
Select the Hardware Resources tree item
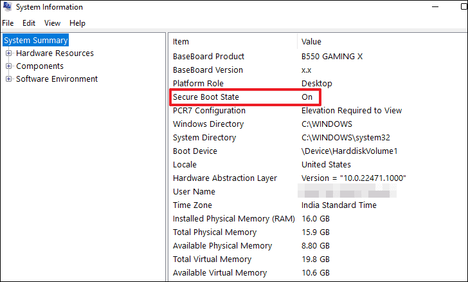pos(55,53)
